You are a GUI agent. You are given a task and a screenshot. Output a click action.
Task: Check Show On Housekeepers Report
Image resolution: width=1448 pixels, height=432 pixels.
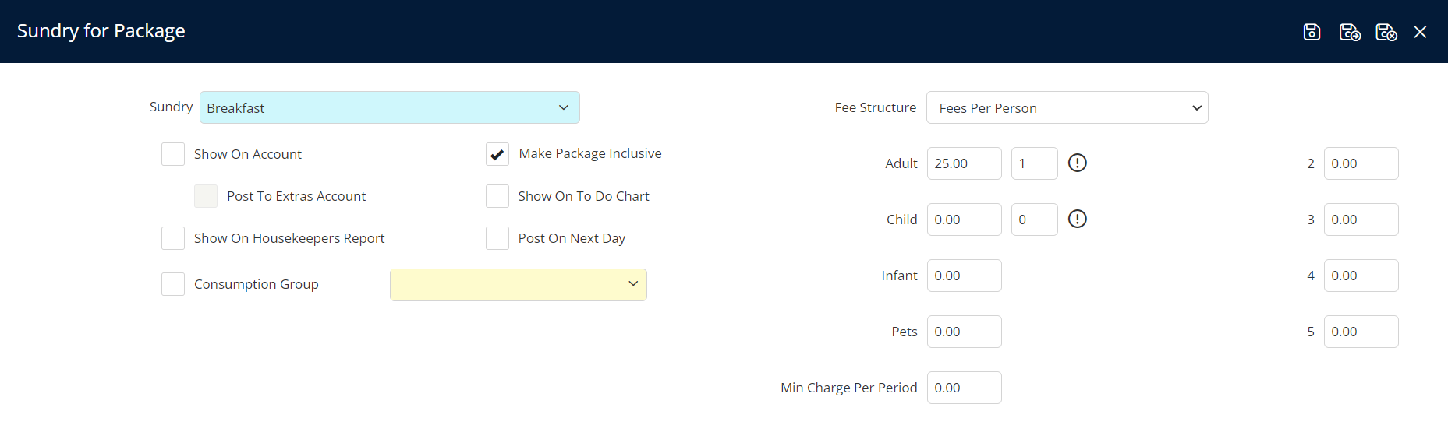coord(173,238)
